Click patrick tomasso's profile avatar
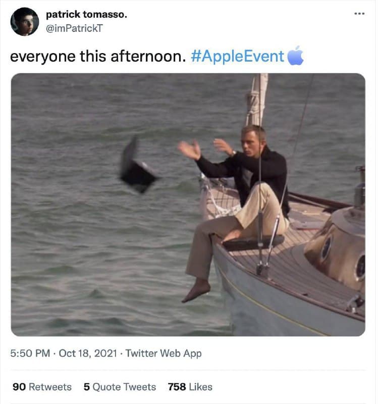Viewport: 378px width, 404px height. pos(24,22)
